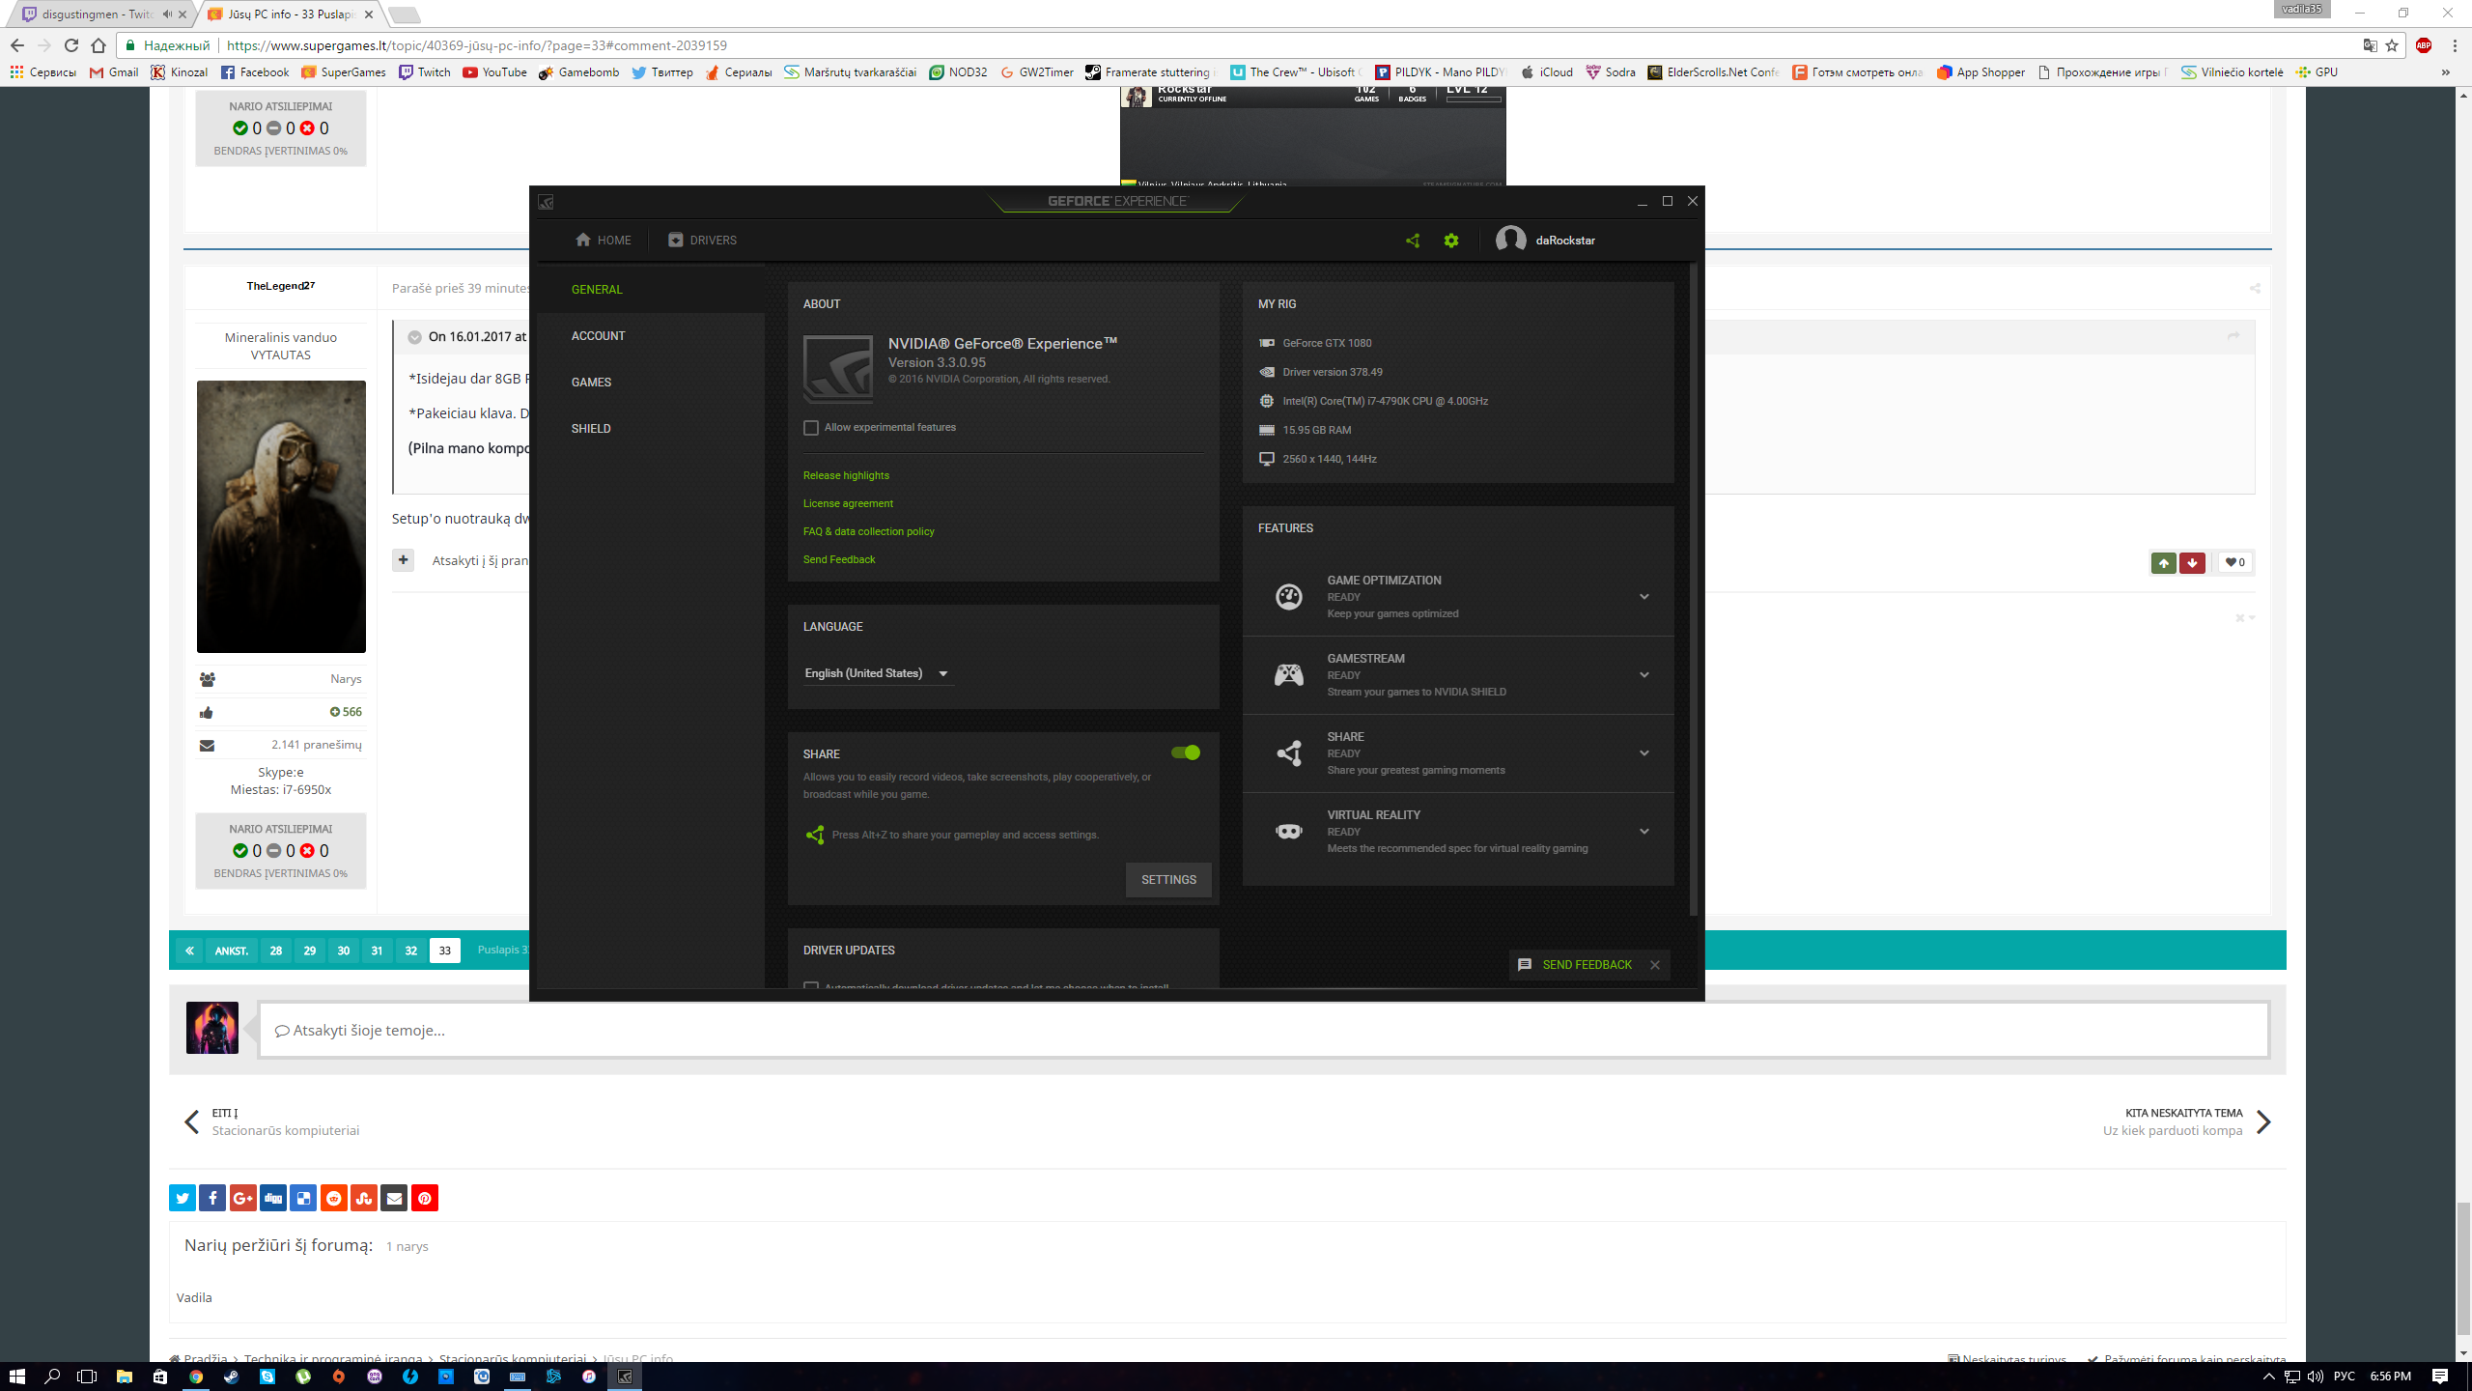Share page on Twitter
2472x1391 pixels.
pos(183,1198)
